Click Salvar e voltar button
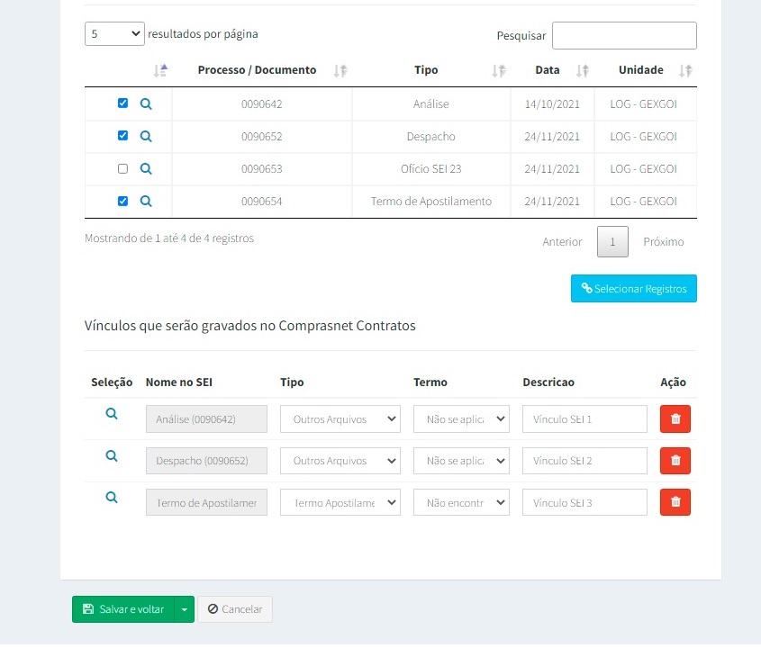 coord(123,609)
